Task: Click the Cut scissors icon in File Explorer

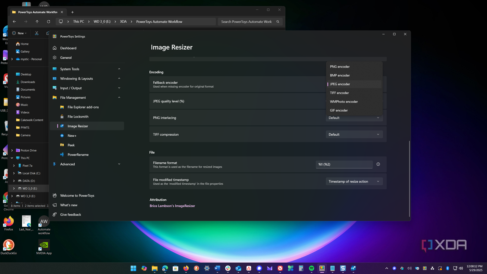Action: [37, 33]
